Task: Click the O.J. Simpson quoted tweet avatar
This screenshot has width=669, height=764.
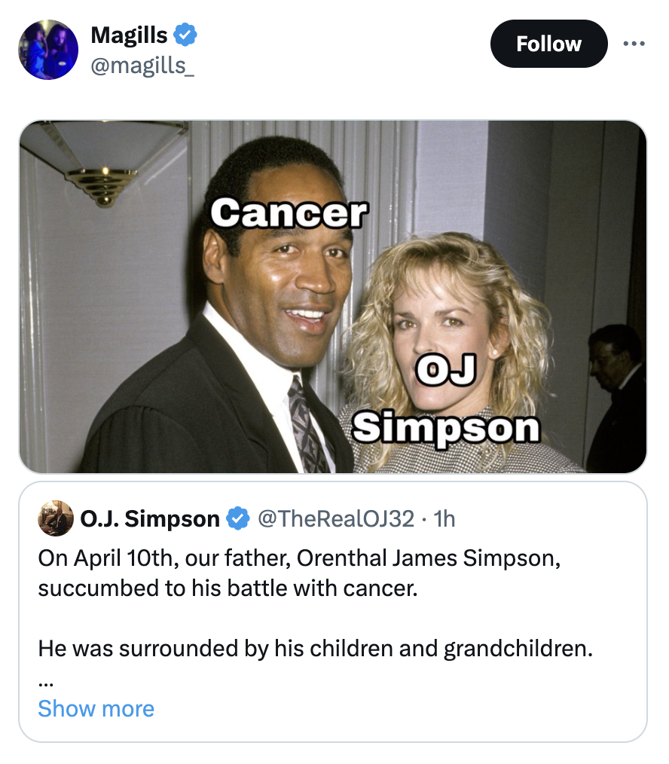Action: pos(56,518)
